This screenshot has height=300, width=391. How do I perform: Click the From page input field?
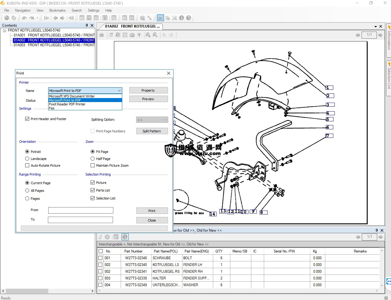[81, 210]
